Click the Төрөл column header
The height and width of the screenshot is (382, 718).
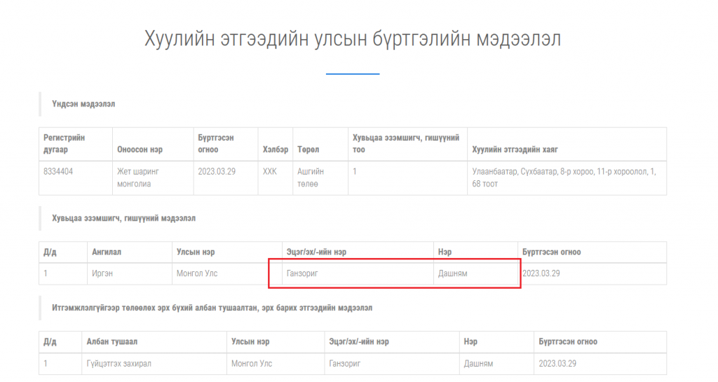309,149
